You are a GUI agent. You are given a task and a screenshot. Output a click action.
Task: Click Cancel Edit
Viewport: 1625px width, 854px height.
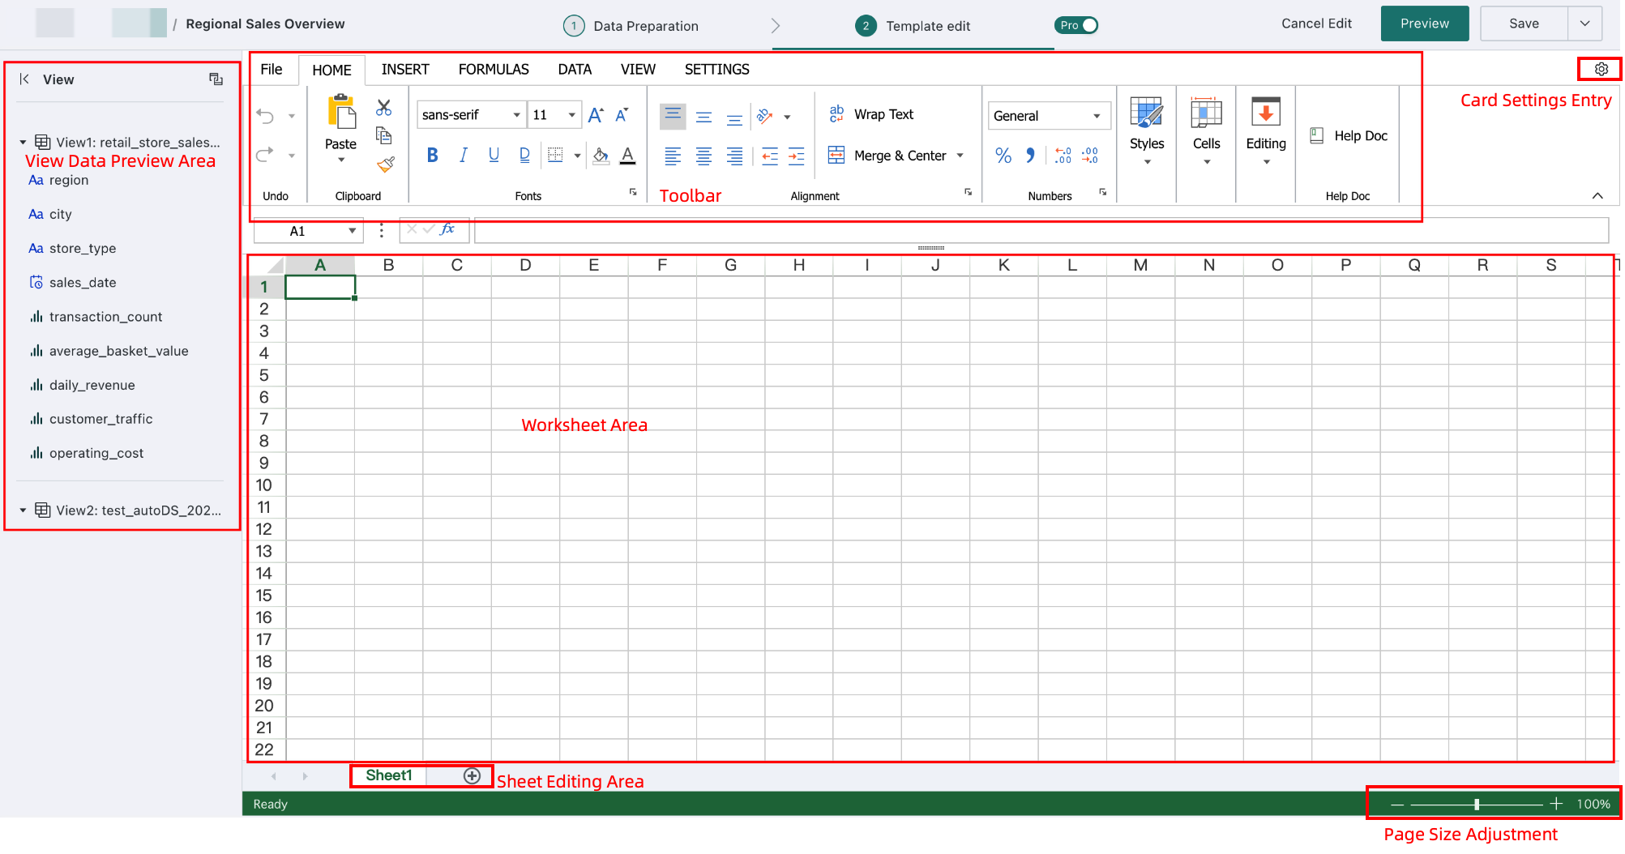(x=1316, y=23)
